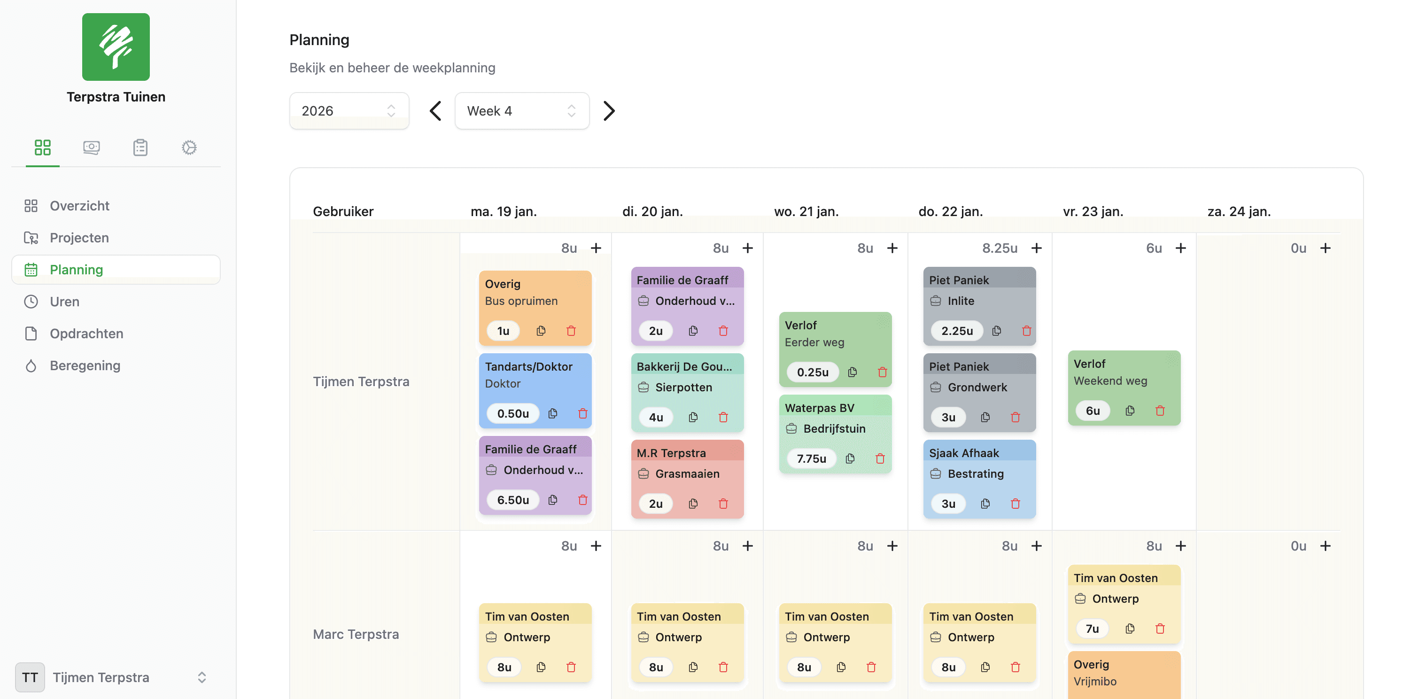Viewport: 1411px width, 699px height.
Task: Delete the Verlof Weekend weg entry
Action: (1160, 411)
